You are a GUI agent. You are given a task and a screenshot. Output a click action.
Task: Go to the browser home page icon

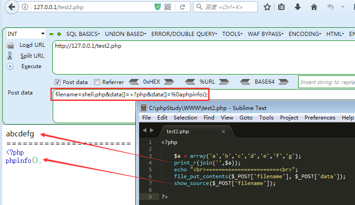[314, 7]
